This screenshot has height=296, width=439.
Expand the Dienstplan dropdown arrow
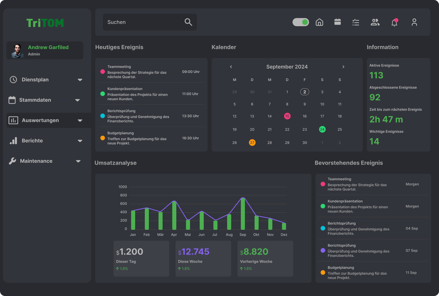click(80, 80)
